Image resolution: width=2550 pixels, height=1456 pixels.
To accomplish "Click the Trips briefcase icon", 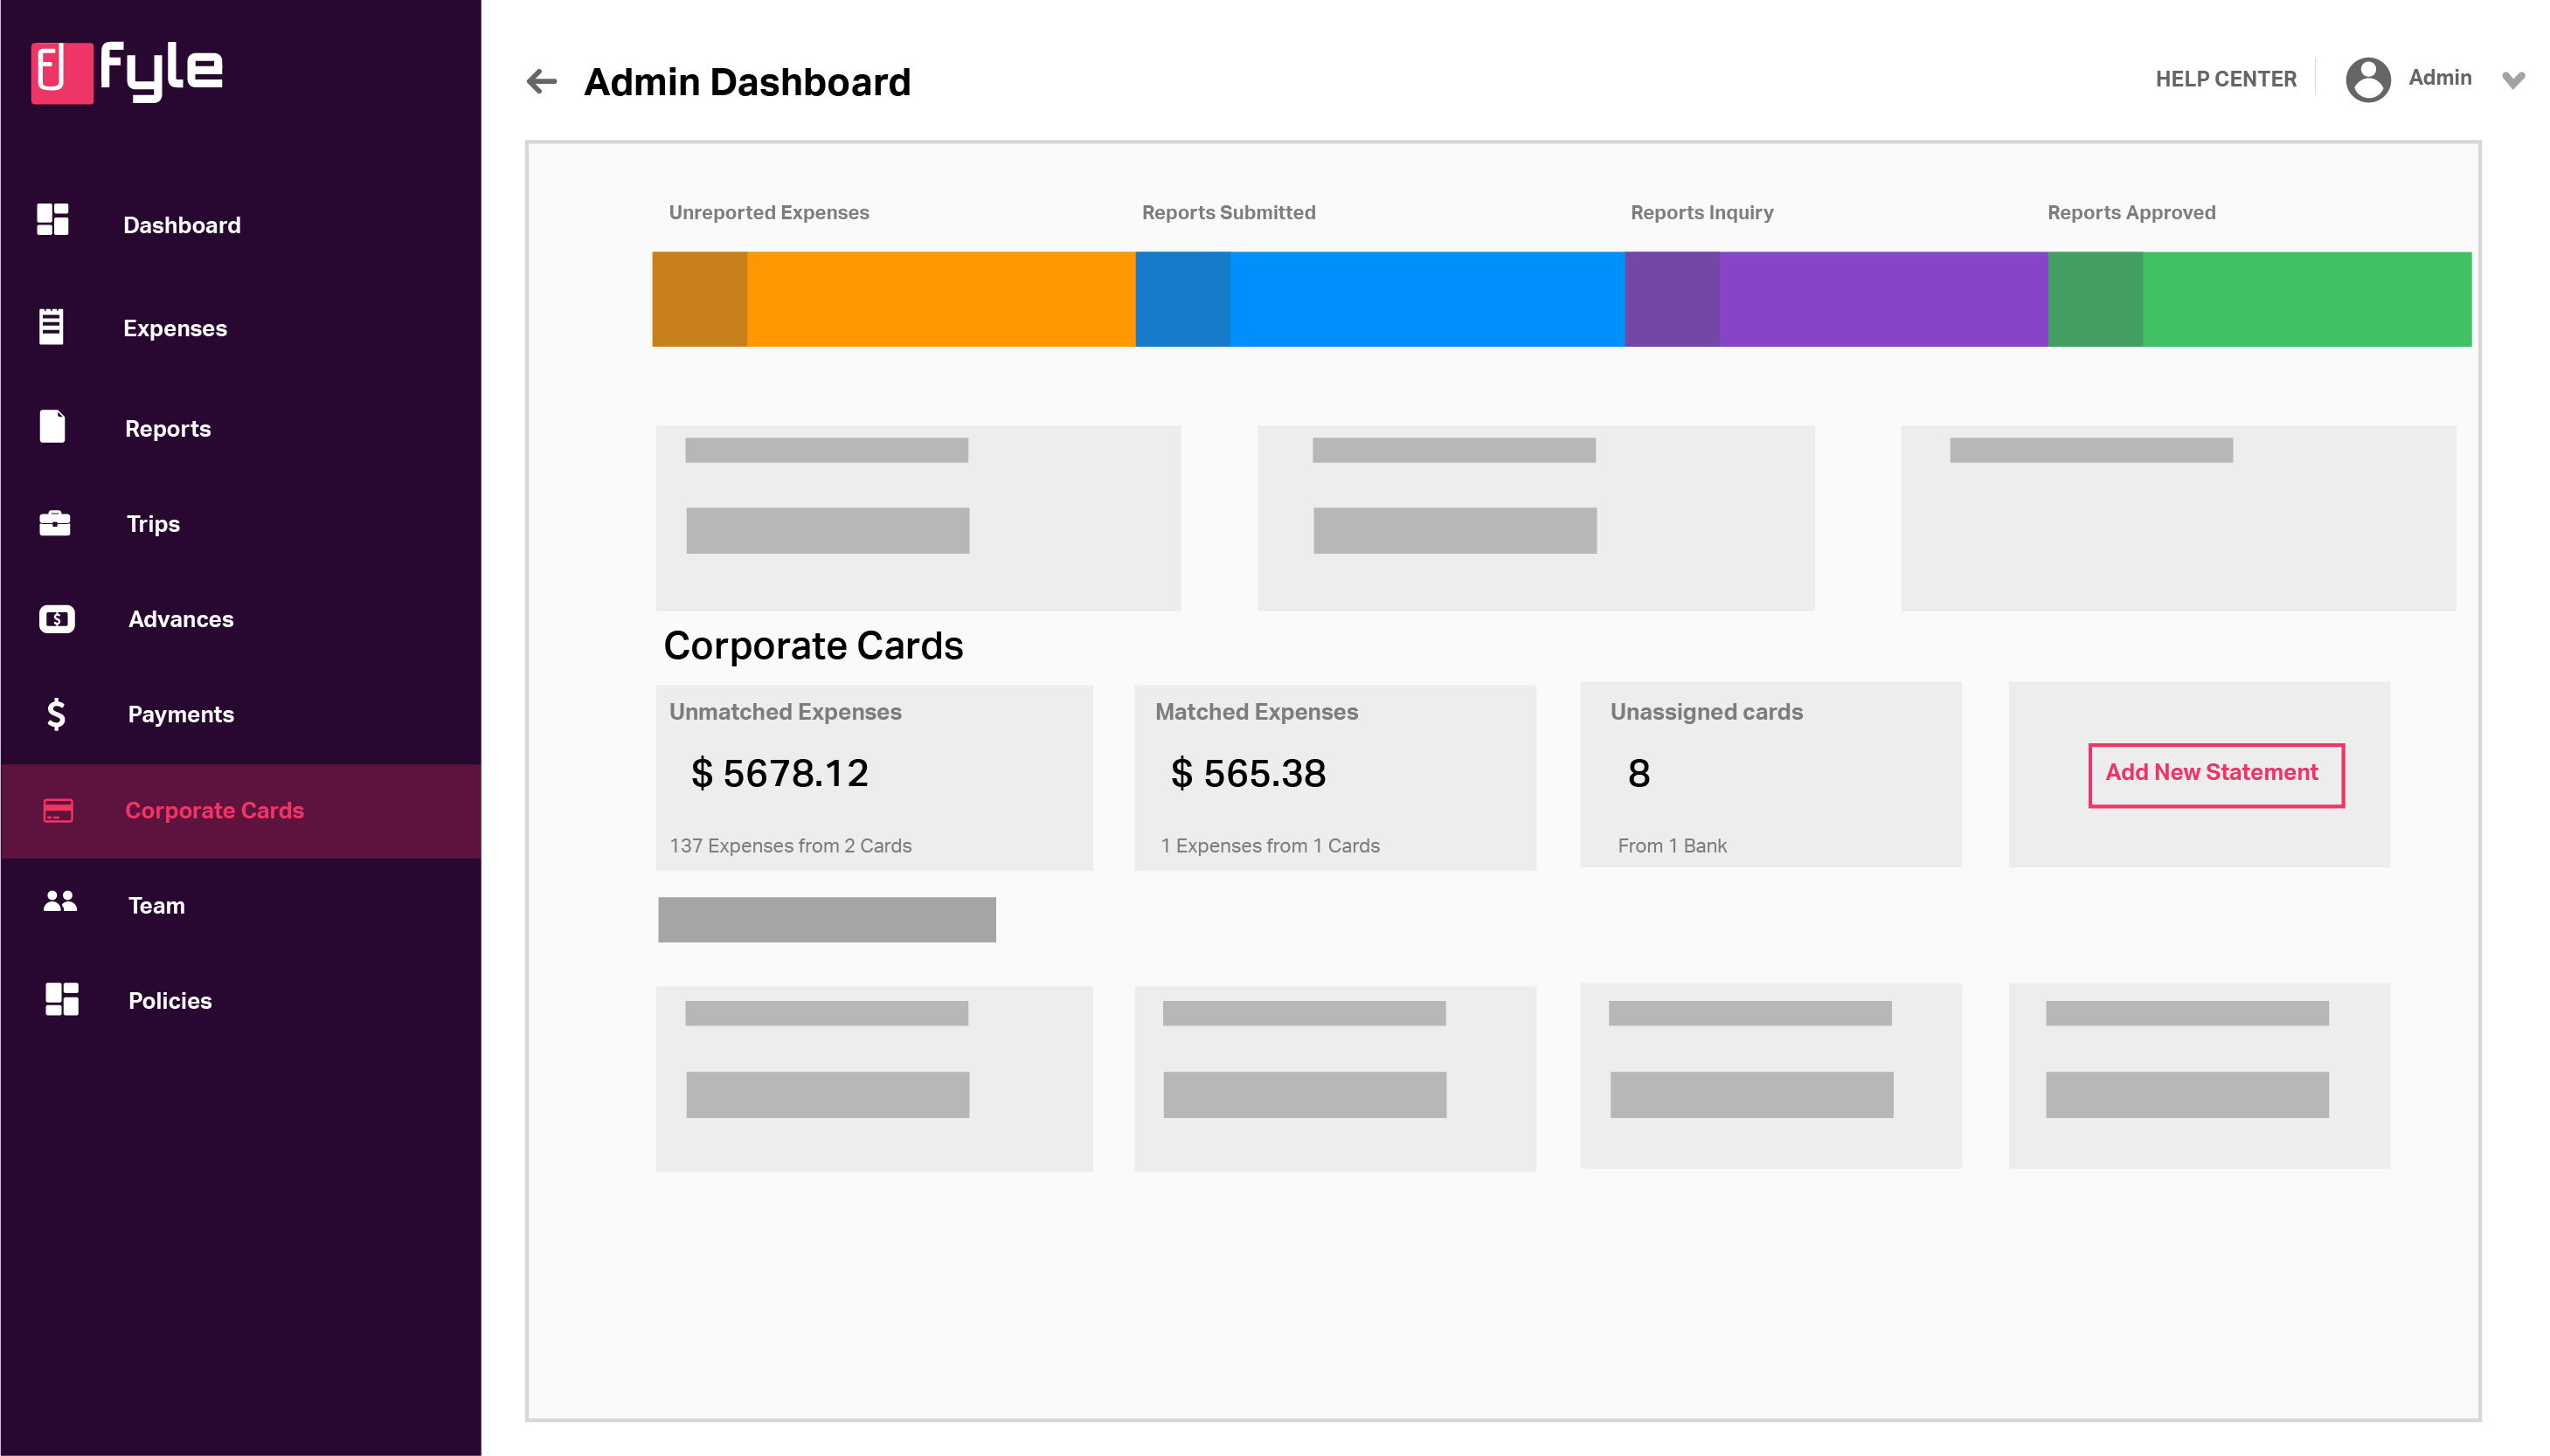I will [54, 523].
